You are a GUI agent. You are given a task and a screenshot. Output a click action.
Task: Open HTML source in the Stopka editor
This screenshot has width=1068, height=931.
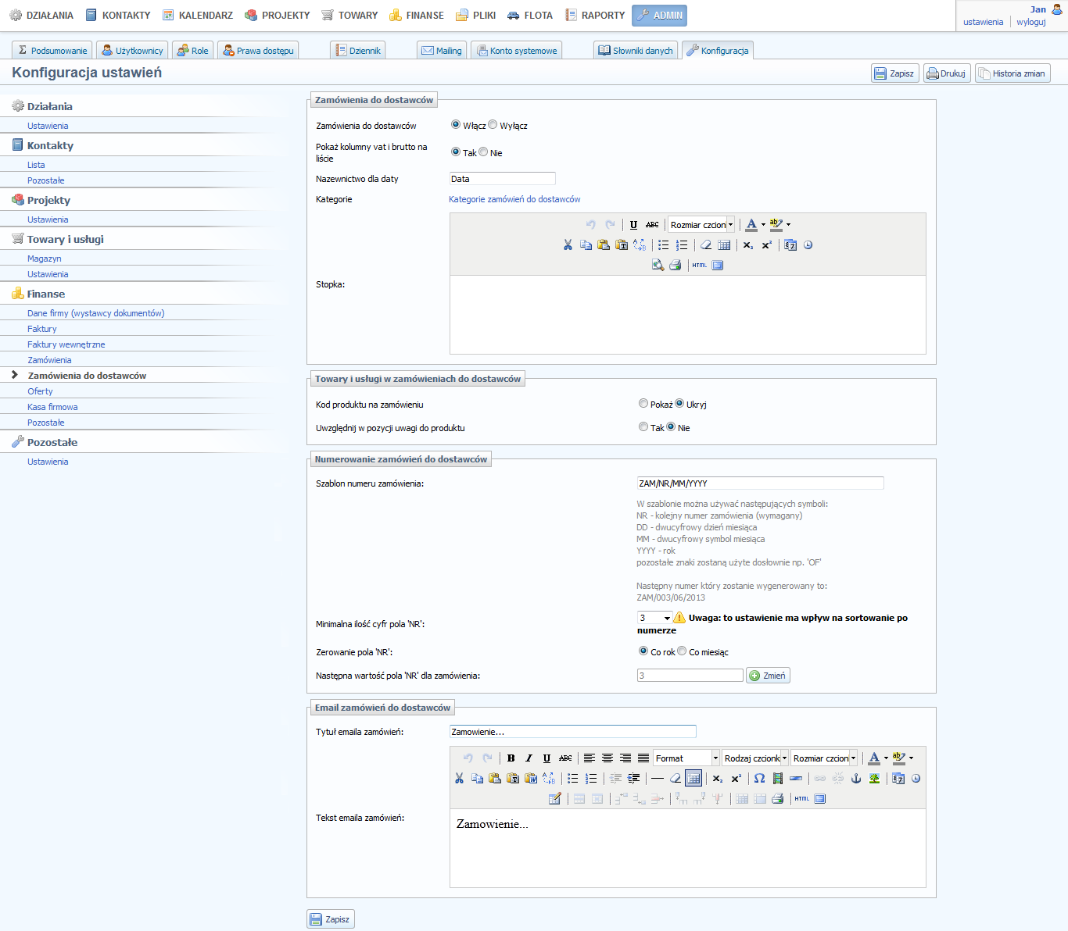699,266
